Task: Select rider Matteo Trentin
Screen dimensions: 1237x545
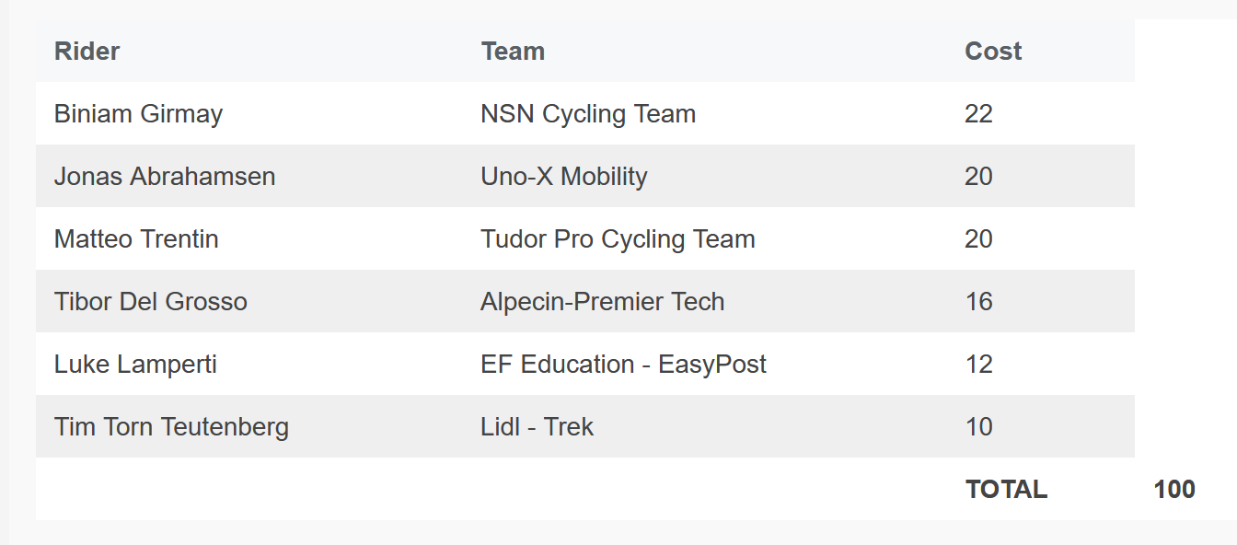Action: 136,239
